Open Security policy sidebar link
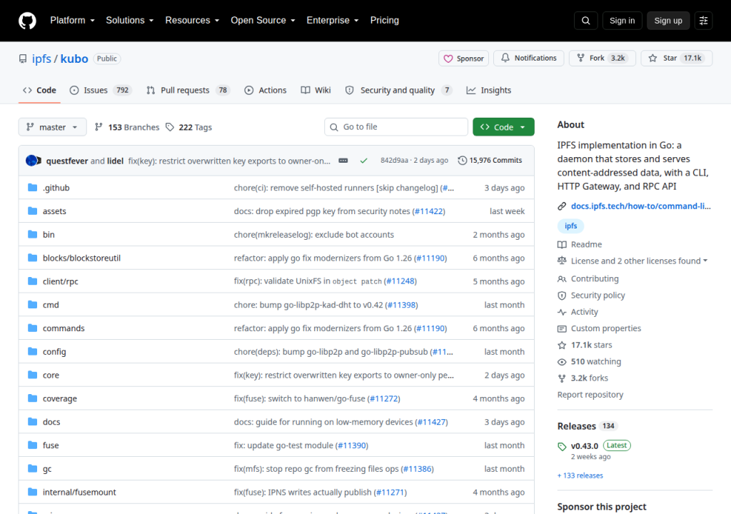 point(591,296)
